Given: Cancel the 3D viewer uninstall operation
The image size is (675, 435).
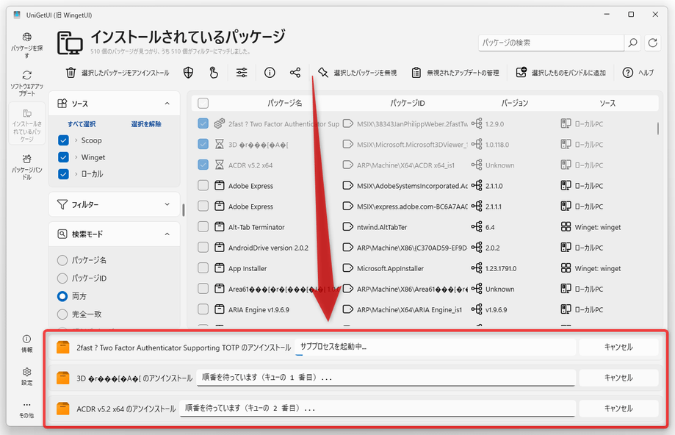Looking at the screenshot, I should 618,378.
